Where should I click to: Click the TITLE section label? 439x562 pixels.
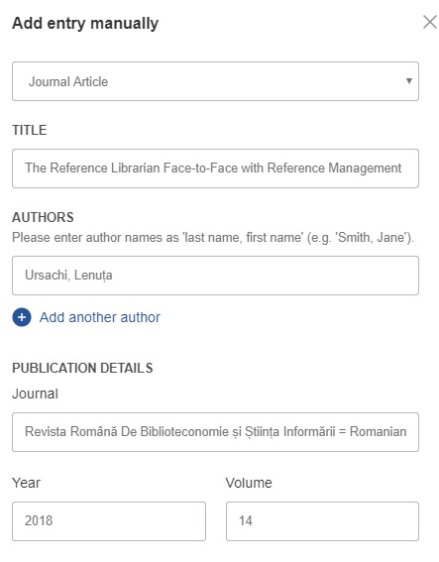30,130
